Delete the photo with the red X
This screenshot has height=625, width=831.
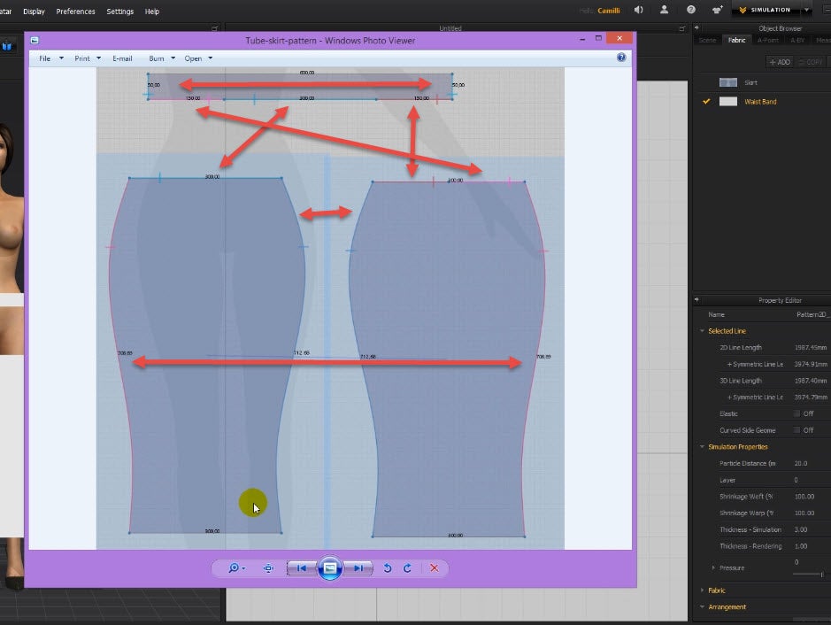coord(434,568)
